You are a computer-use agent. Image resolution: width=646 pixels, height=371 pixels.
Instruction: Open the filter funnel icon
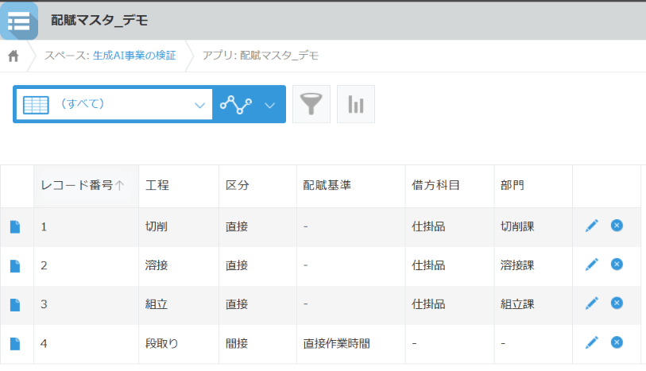(x=311, y=104)
